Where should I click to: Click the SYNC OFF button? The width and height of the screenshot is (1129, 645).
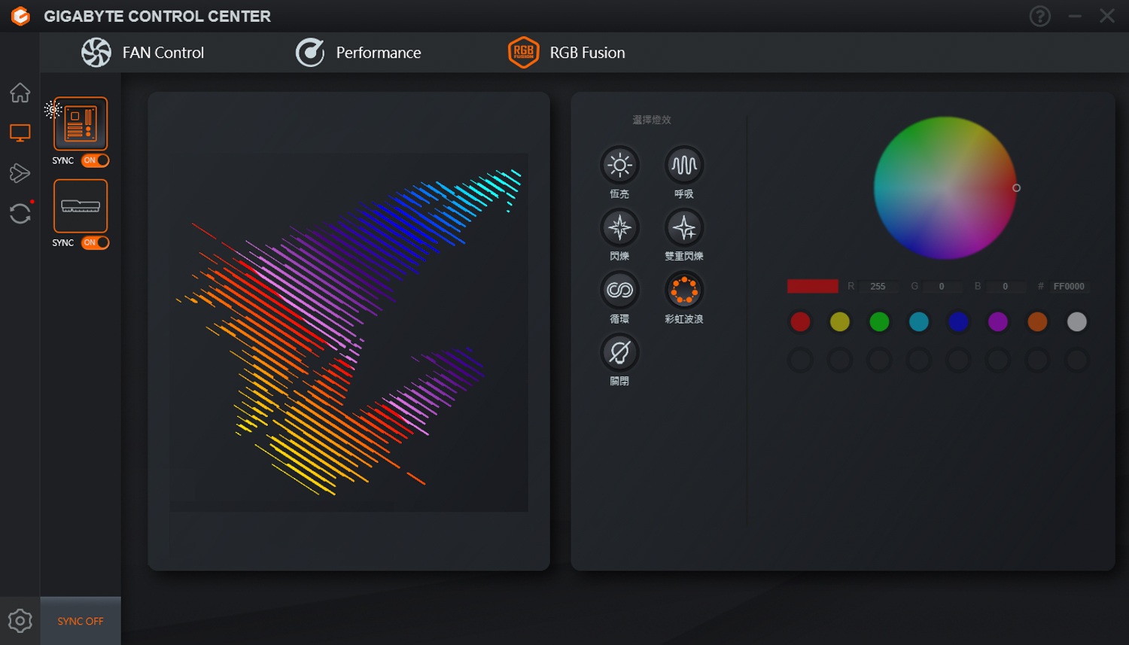point(81,621)
